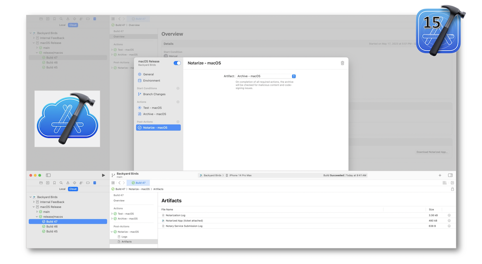Screen dimensions: 482x264
Task: Select Notarize - macOS in workflow dialog sidebar
Action: 158,127
